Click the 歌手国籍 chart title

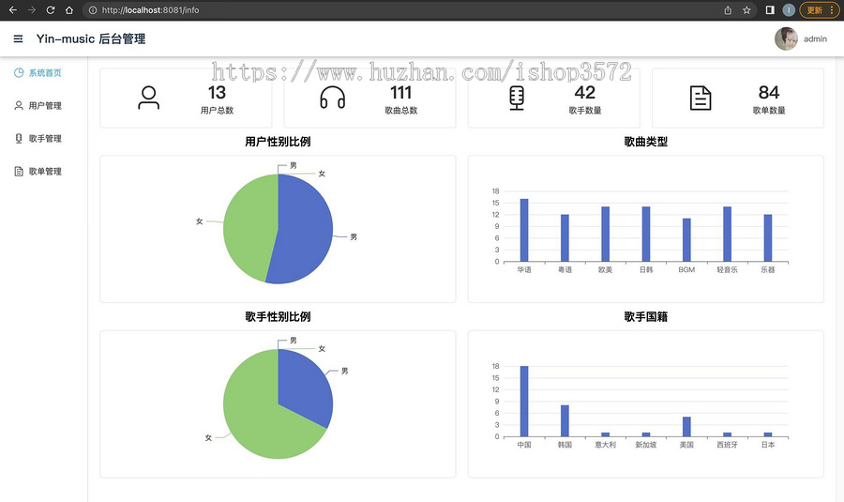pos(646,317)
